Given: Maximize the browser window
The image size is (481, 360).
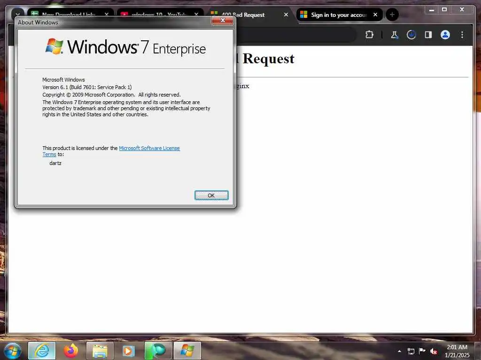Looking at the screenshot, I should tap(444, 9).
